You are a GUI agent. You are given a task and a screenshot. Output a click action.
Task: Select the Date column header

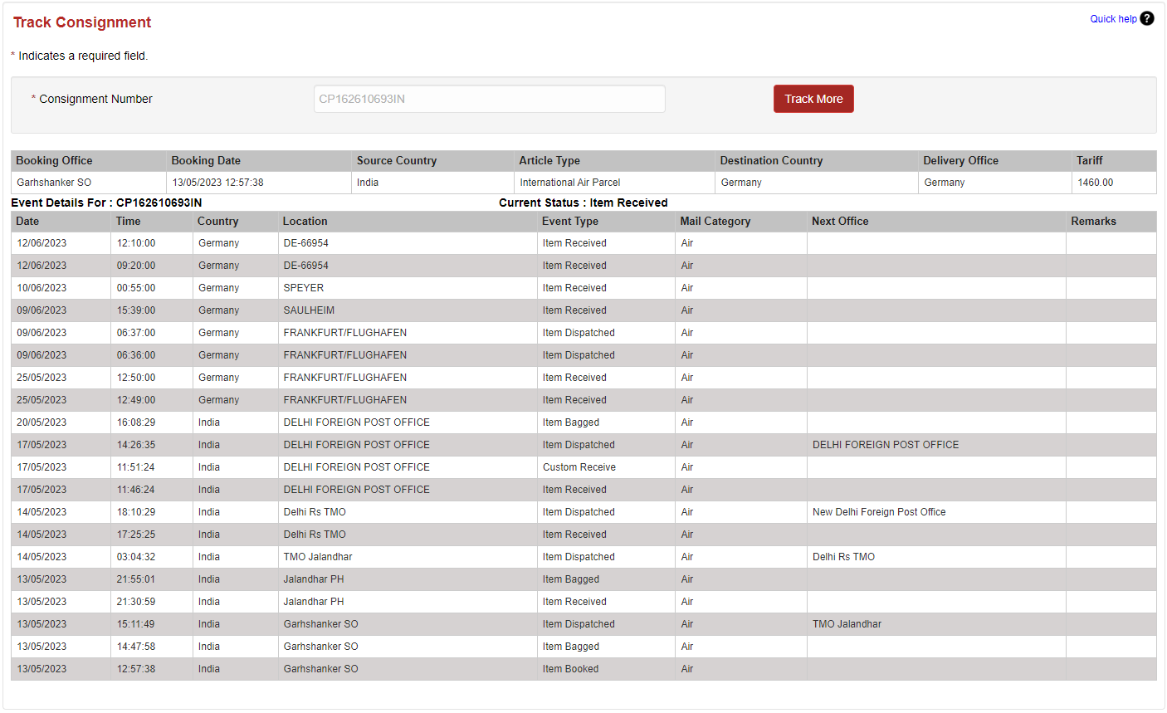[x=27, y=221]
